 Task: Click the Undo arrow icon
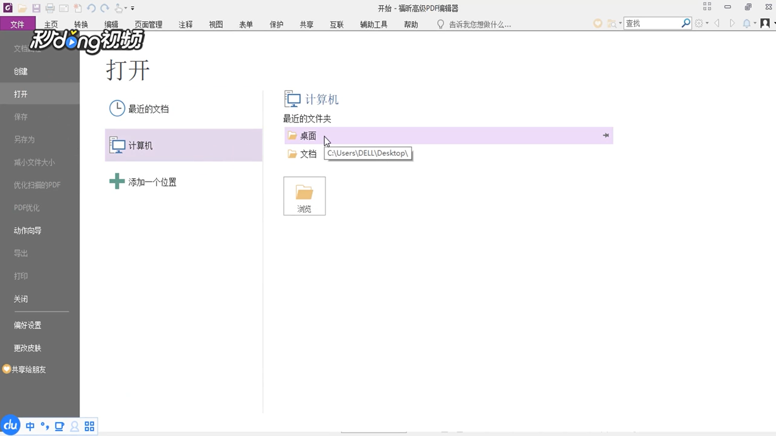click(91, 8)
